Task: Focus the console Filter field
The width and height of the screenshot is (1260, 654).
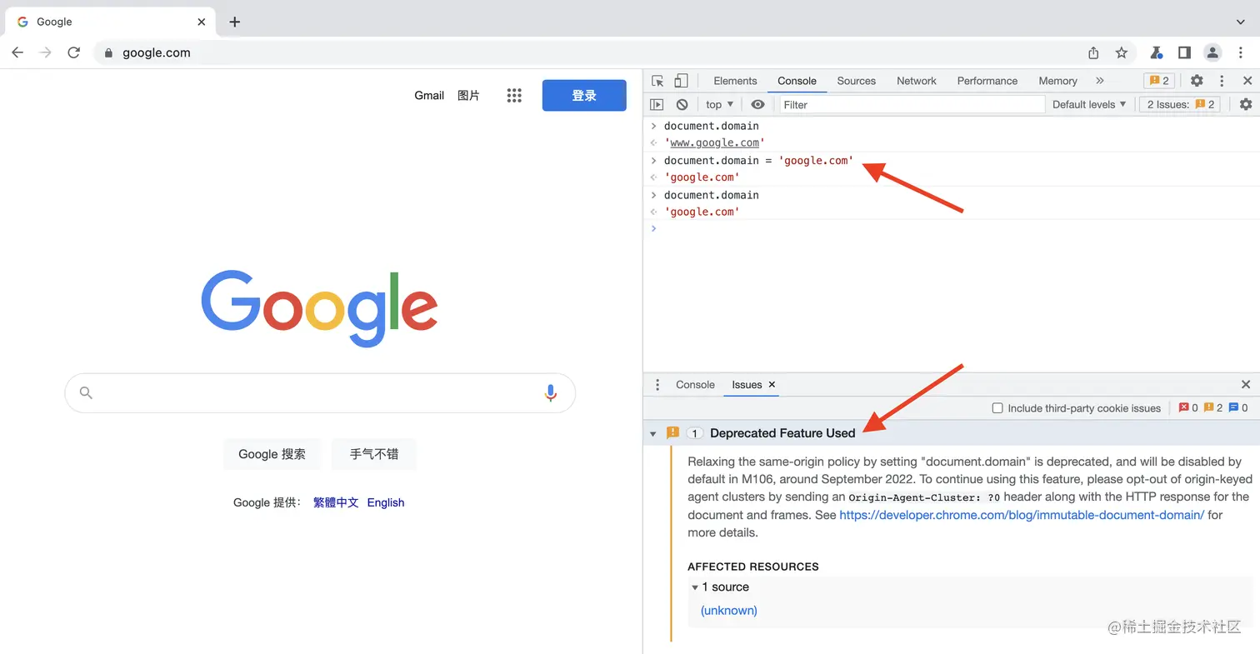Action: pyautogui.click(x=912, y=104)
